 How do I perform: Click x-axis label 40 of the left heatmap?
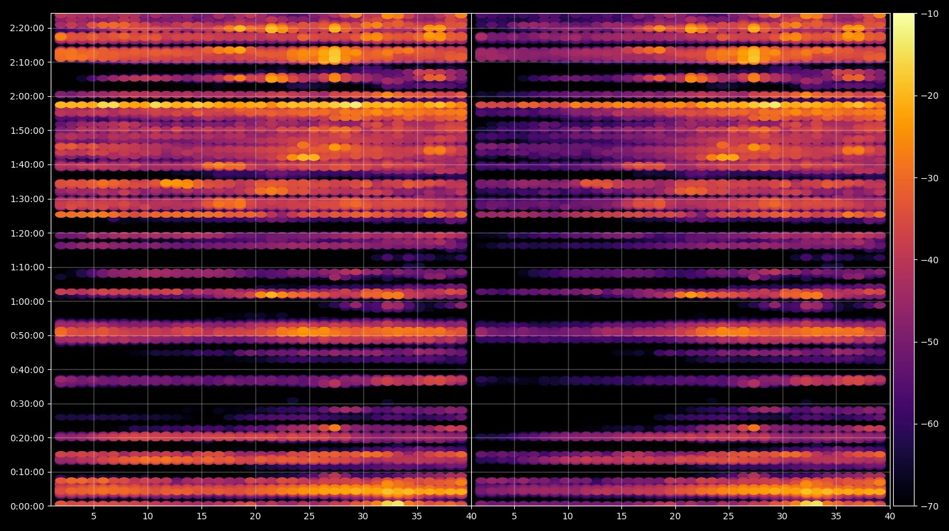pos(471,517)
